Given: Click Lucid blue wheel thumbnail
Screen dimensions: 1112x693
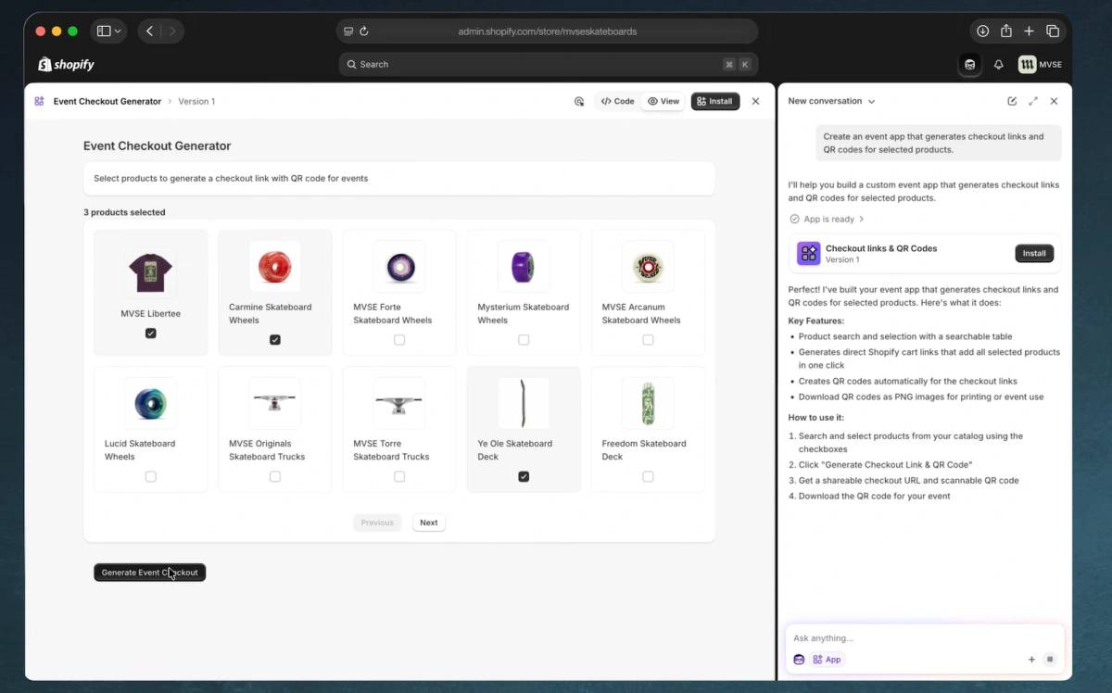Looking at the screenshot, I should point(151,403).
